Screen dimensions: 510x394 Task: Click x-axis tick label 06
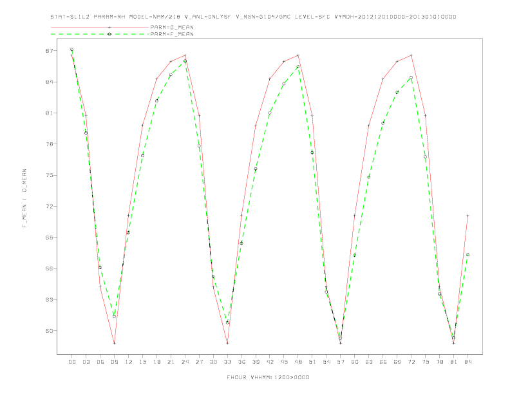pos(100,362)
